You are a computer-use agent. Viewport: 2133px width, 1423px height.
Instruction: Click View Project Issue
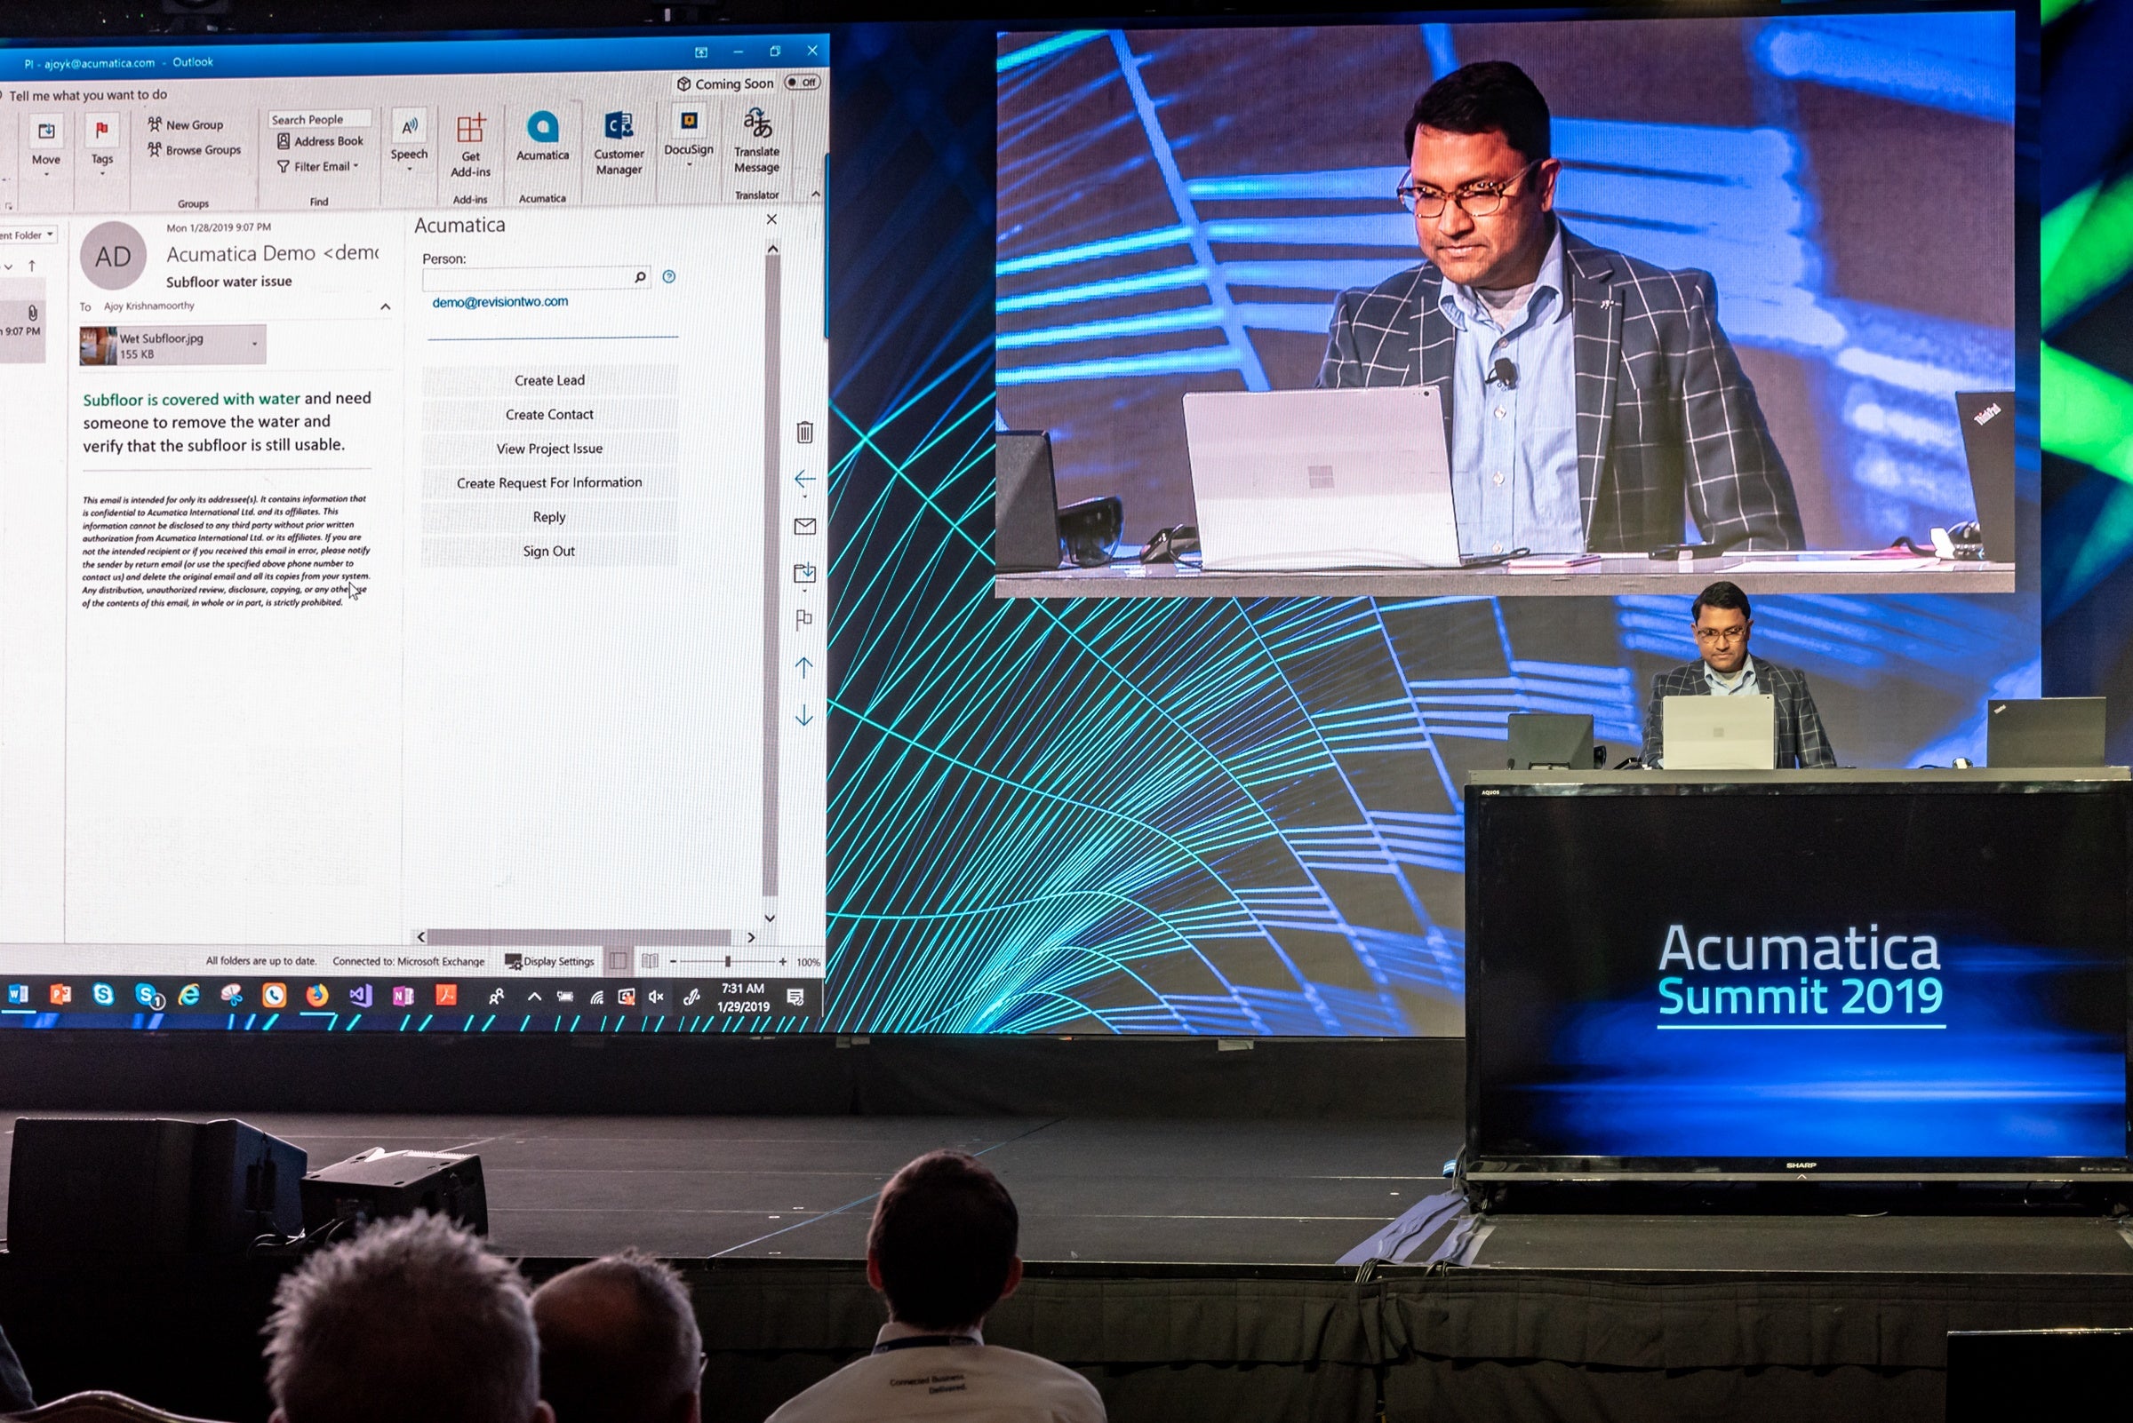click(549, 449)
